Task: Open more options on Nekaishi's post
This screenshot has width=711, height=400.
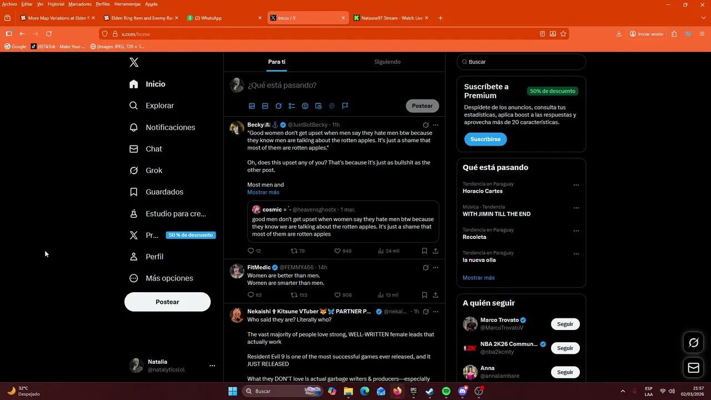Action: 435,312
